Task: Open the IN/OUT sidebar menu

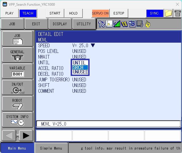Action: [17, 87]
